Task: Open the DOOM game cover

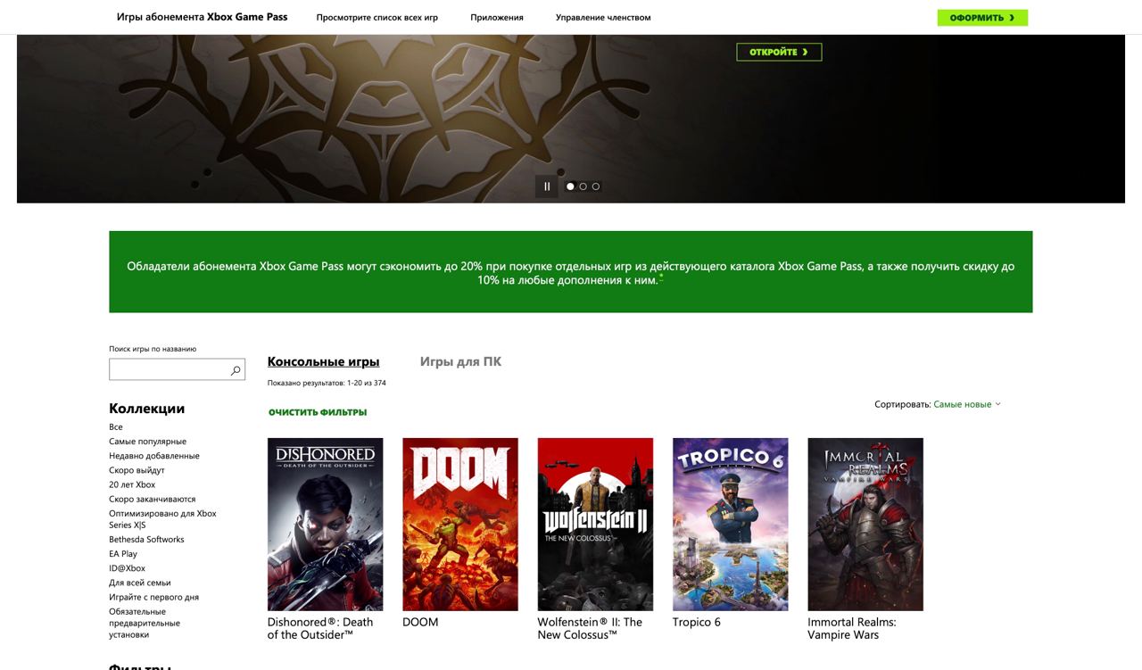Action: pos(460,524)
